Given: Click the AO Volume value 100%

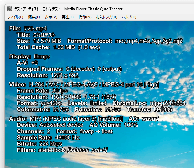Looking at the screenshot, I should 131,125.
